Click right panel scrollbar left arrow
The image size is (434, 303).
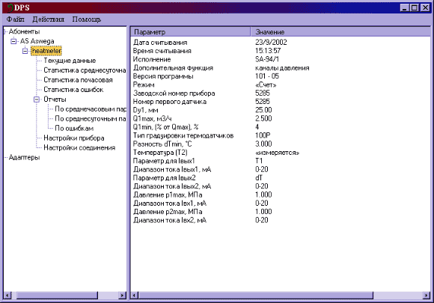[135, 296]
